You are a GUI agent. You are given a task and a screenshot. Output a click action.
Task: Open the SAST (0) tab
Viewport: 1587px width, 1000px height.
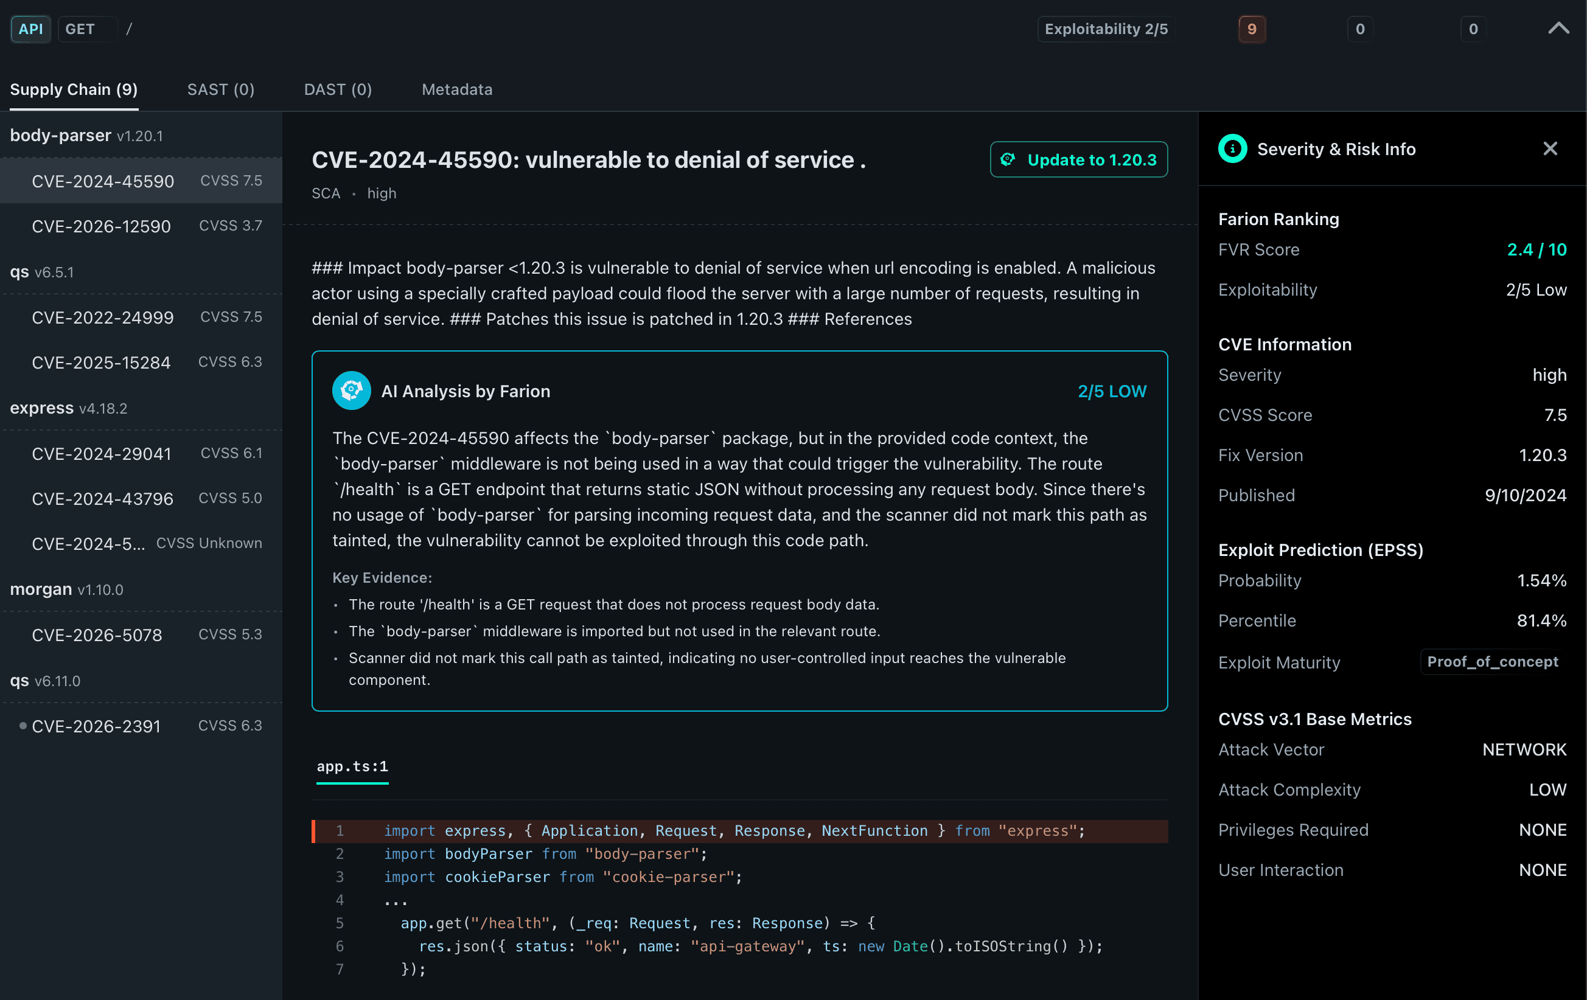tap(221, 89)
